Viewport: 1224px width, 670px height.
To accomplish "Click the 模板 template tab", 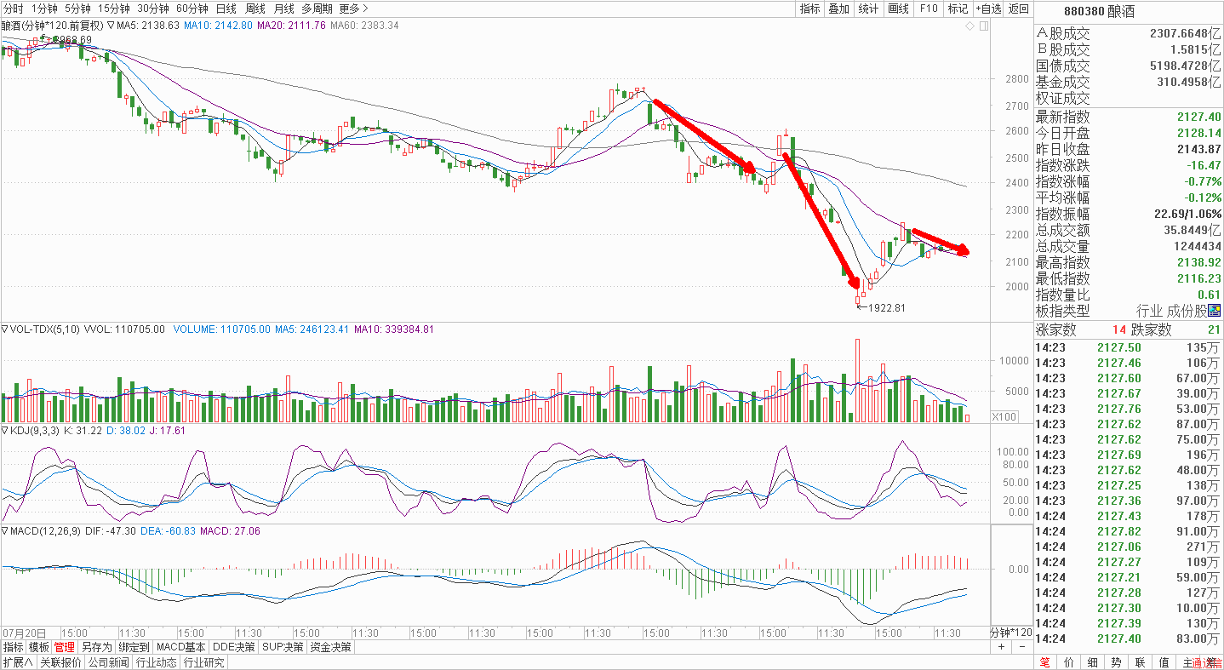I will pyautogui.click(x=39, y=647).
